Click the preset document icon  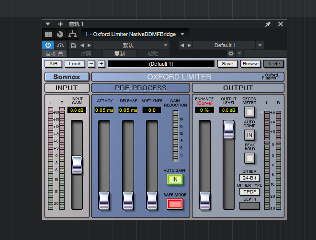pos(73,45)
